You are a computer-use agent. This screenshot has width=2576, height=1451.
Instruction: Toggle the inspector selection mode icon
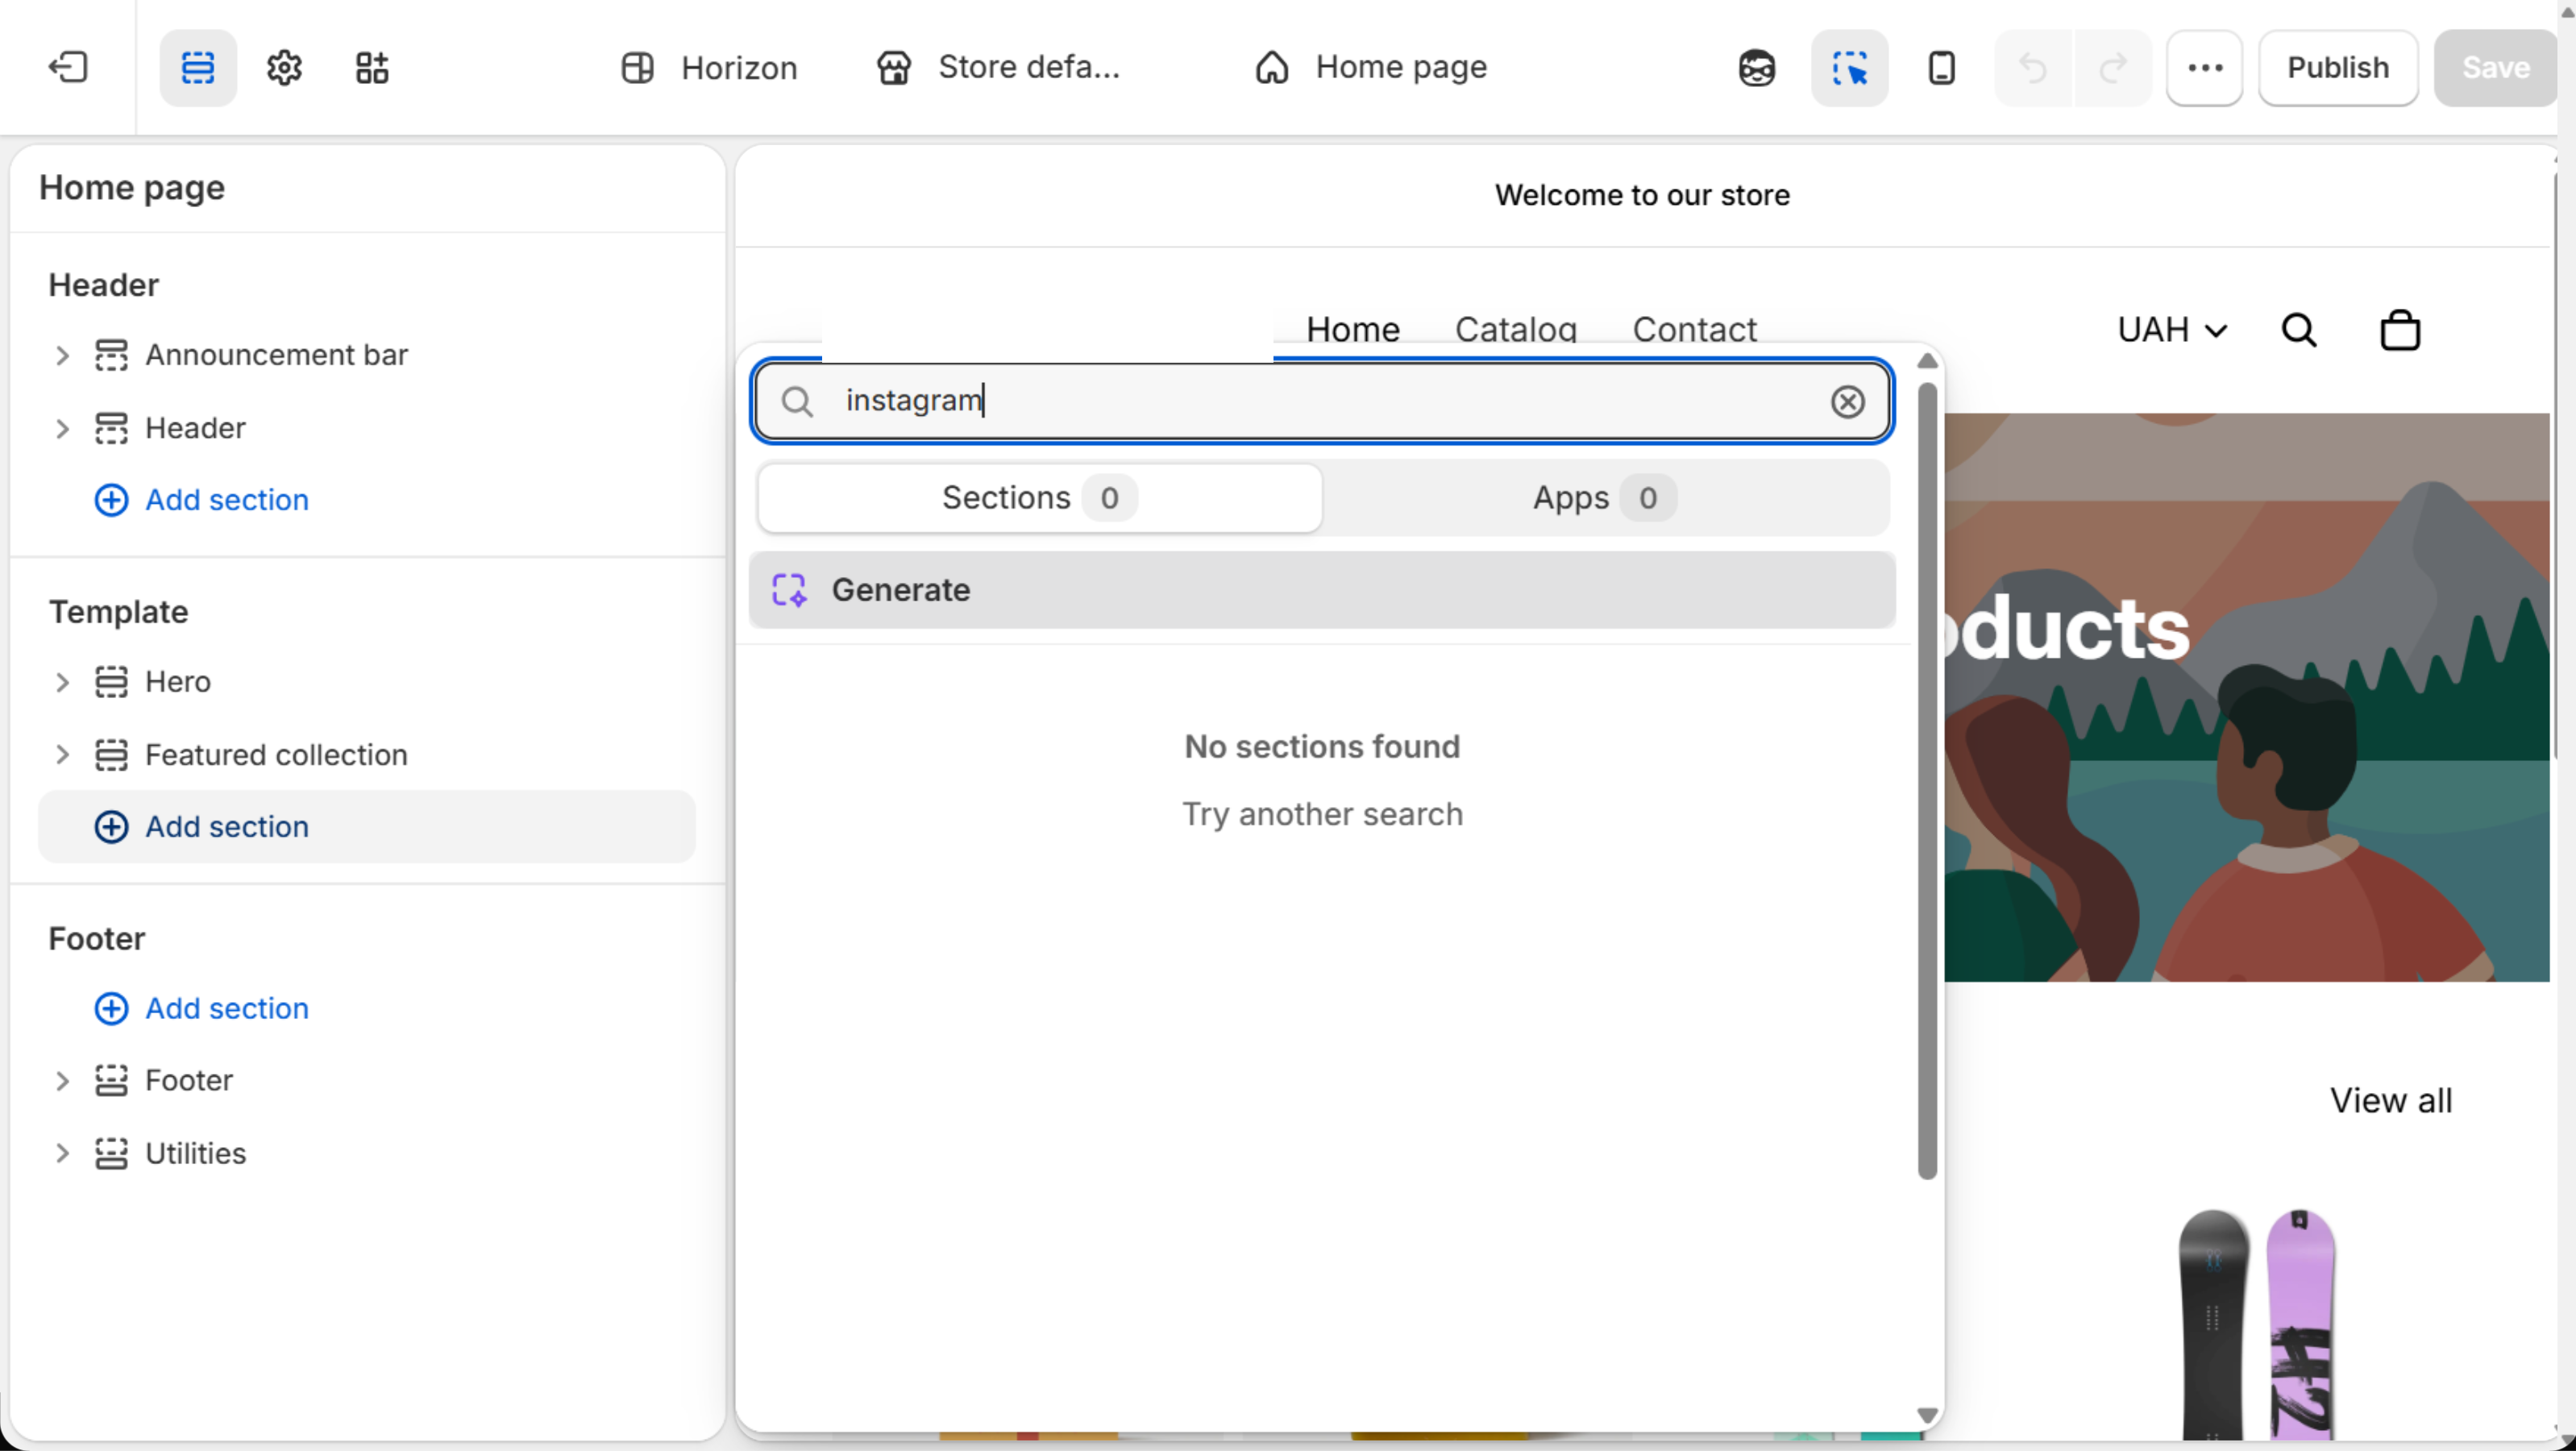pyautogui.click(x=1849, y=67)
